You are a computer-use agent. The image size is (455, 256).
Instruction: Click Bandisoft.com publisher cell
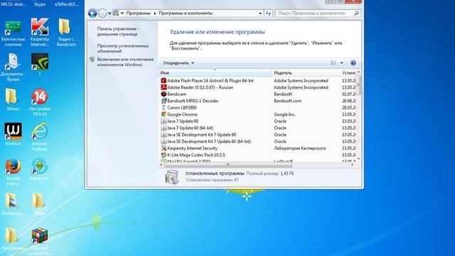tap(287, 101)
